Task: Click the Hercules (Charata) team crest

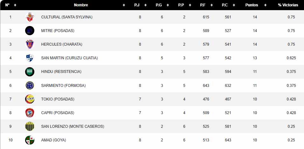Action: click(x=30, y=44)
